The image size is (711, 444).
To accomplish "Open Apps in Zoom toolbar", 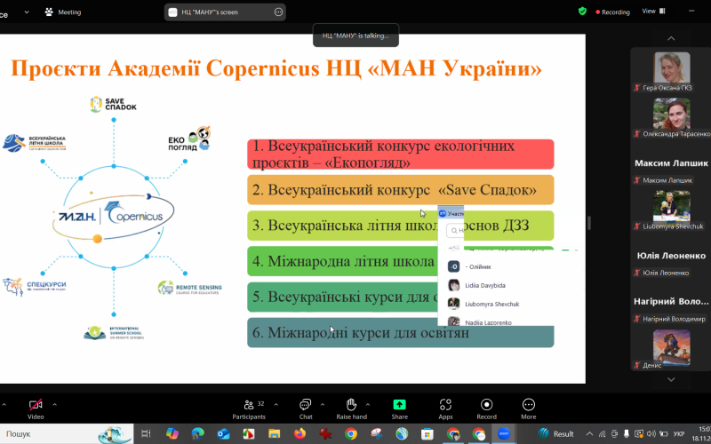I will (x=445, y=408).
